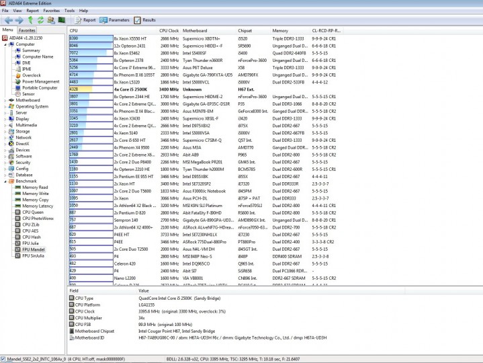Expand the Operating System tree node
The image size is (483, 363).
pyautogui.click(x=5, y=106)
